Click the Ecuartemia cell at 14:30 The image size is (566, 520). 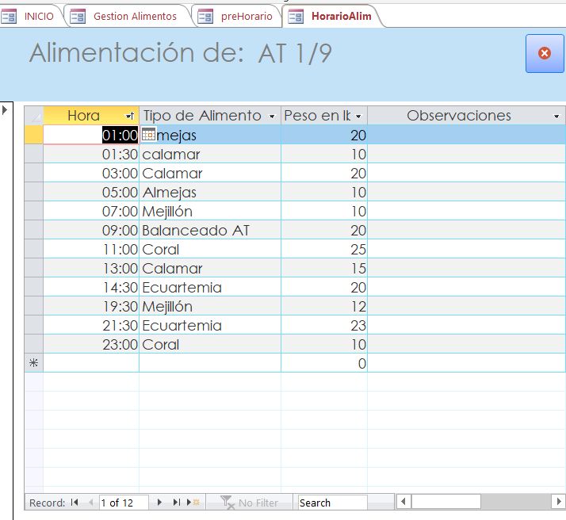point(210,287)
